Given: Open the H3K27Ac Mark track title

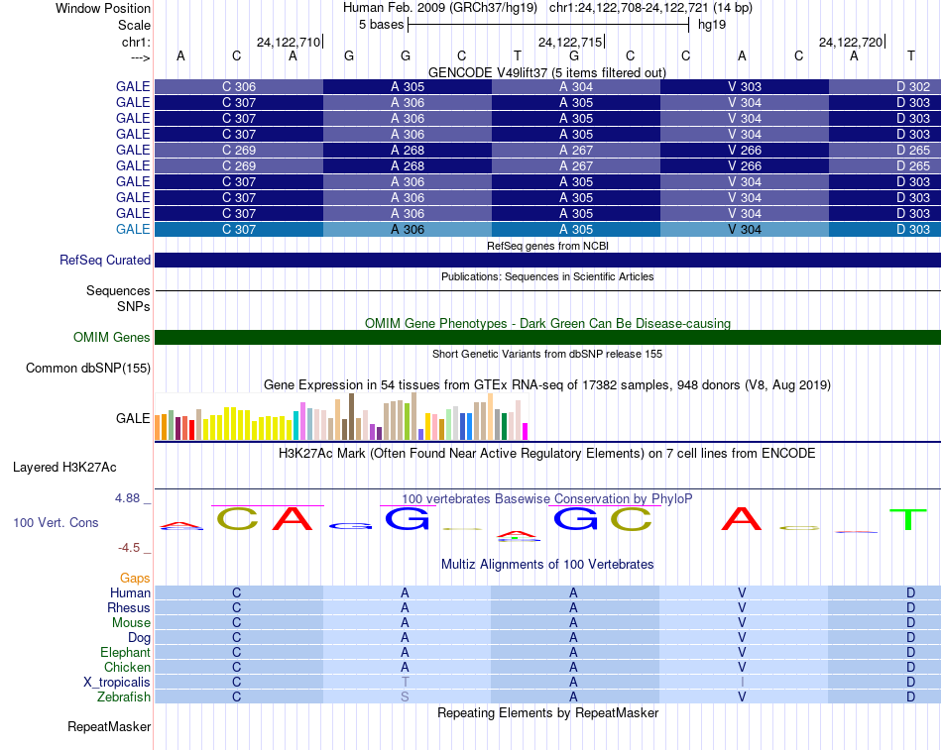Looking at the screenshot, I should click(547, 454).
